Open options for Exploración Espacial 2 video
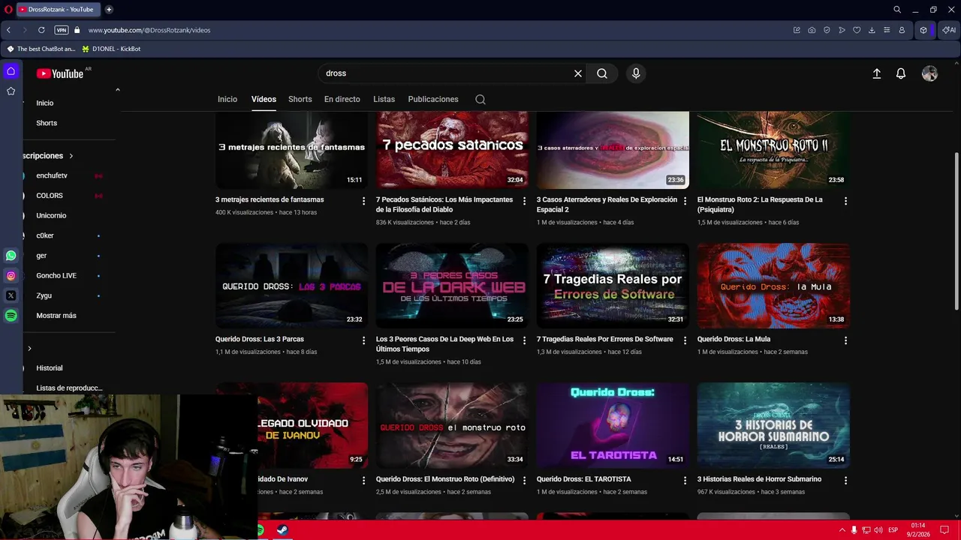Viewport: 961px width, 540px height. pyautogui.click(x=685, y=201)
